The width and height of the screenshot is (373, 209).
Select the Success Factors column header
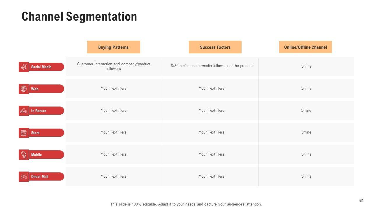215,47
